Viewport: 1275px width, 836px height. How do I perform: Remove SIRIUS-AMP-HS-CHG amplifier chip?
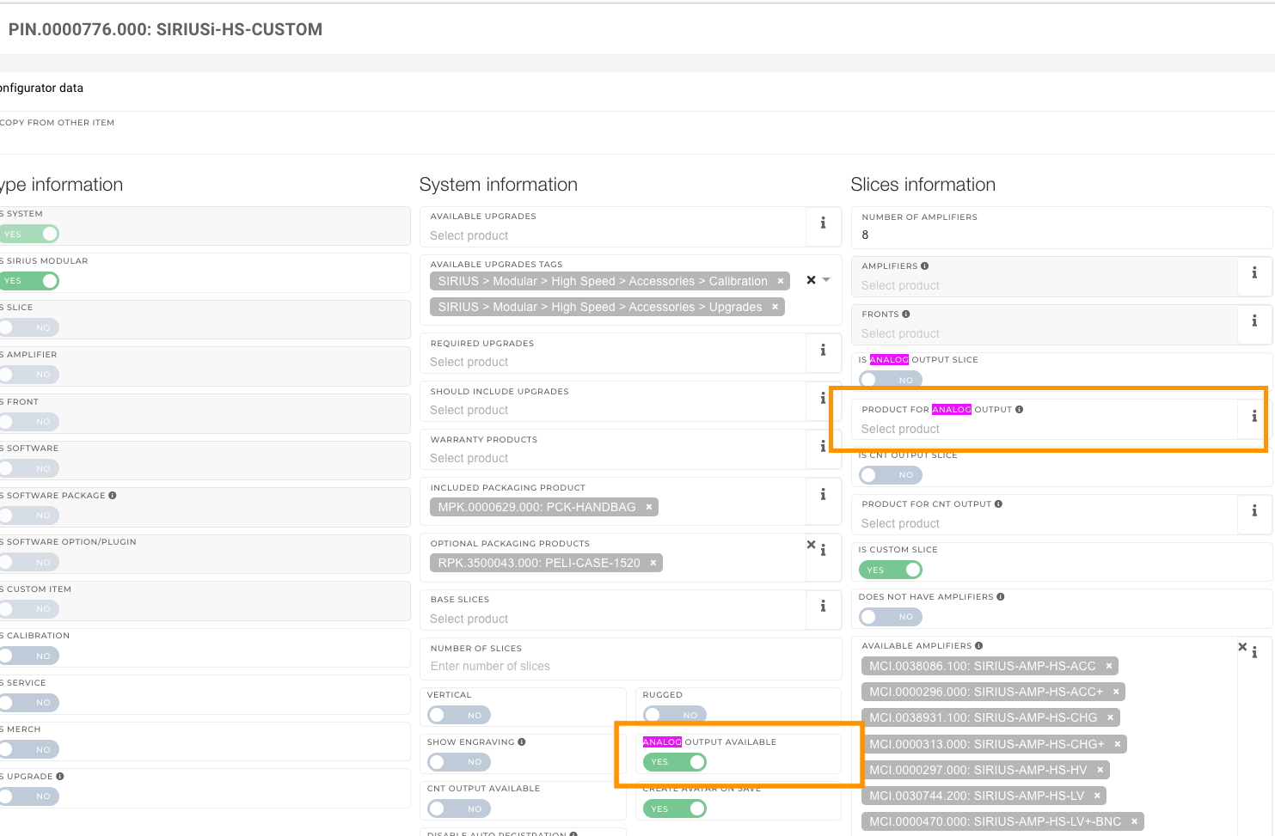[1110, 717]
